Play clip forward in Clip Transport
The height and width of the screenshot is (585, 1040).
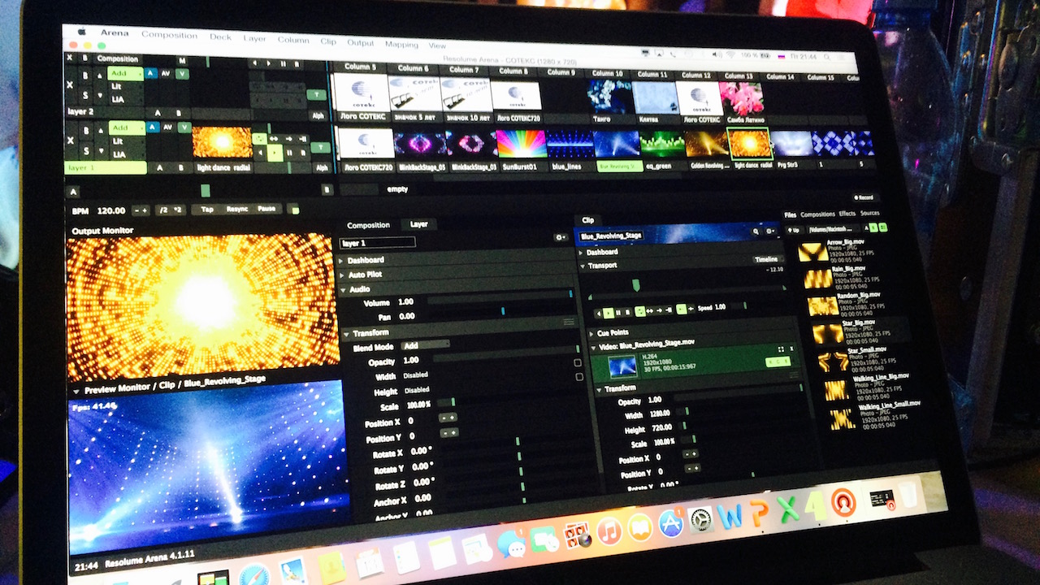[x=609, y=312]
